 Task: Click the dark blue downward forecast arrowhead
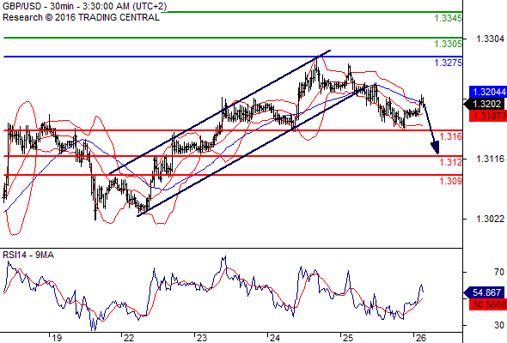pyautogui.click(x=435, y=148)
